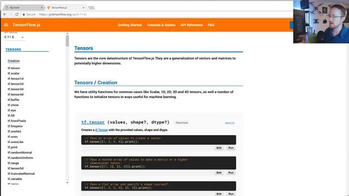Go to tf.tensor4d in the sidebar
349x196 pixels.
click(15, 94)
